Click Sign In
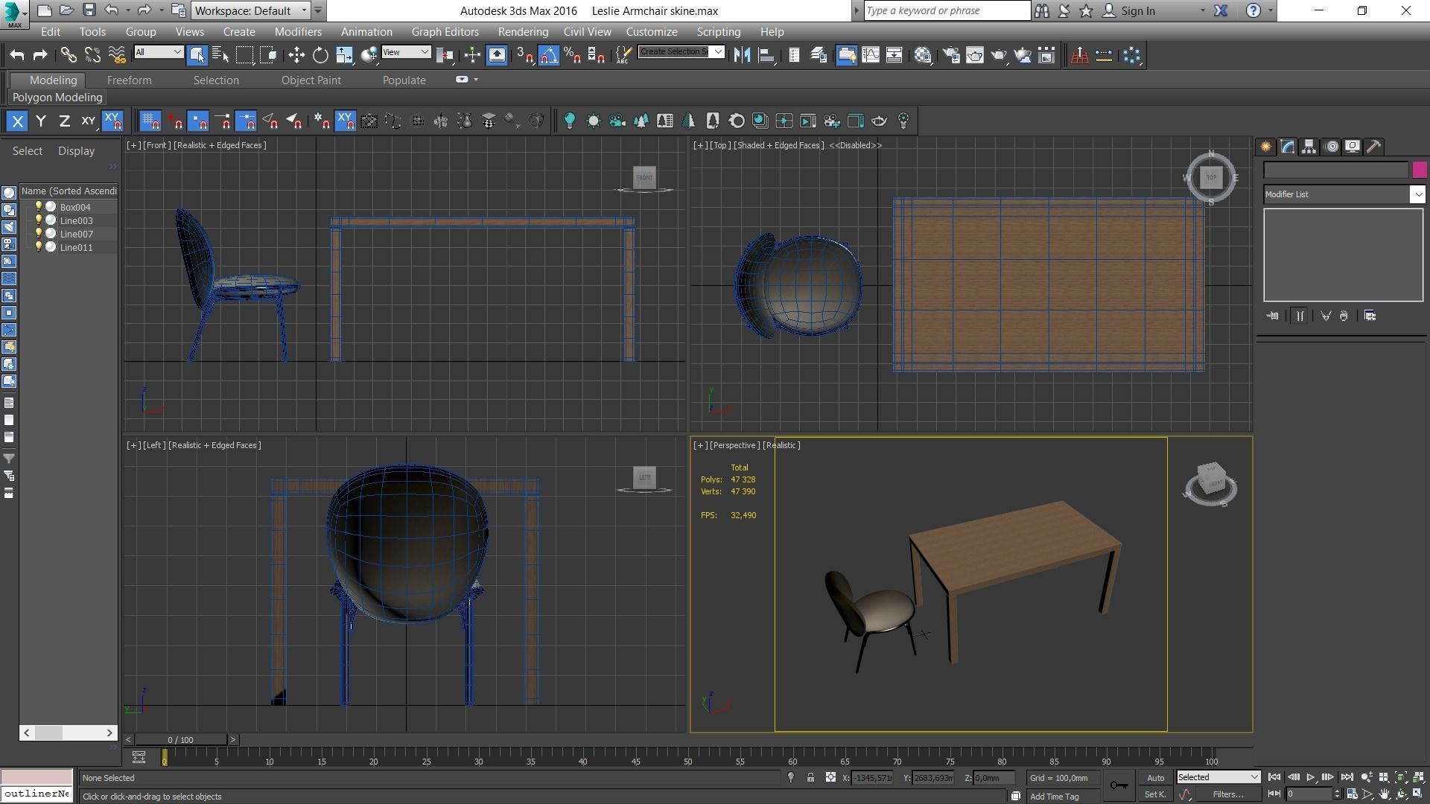This screenshot has width=1430, height=804. coord(1137,10)
